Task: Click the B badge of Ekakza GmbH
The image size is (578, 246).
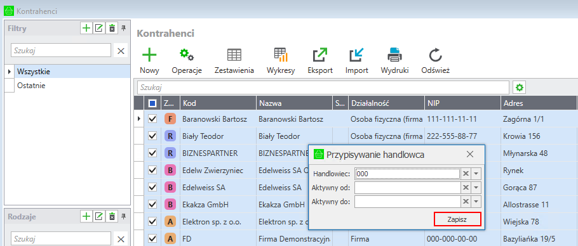Action: [170, 204]
